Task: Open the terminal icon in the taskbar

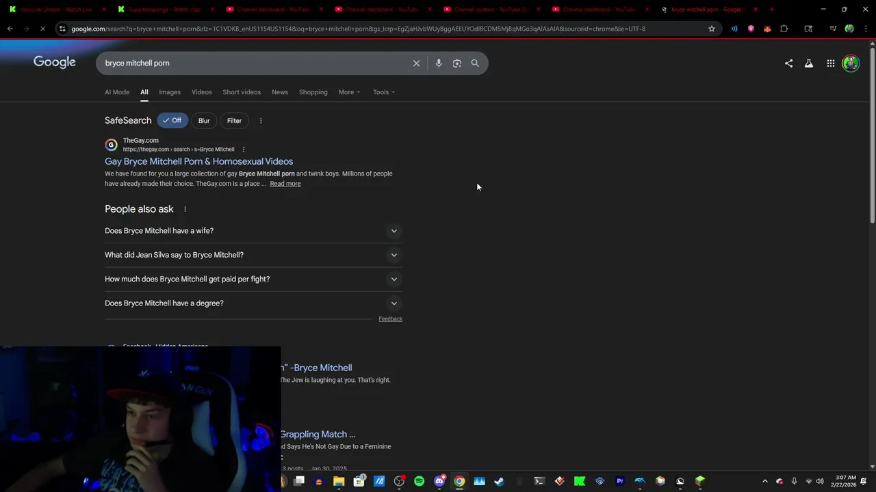Action: click(539, 481)
